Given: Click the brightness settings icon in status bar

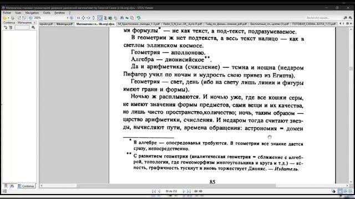Looking at the screenshot, I should [334, 191].
